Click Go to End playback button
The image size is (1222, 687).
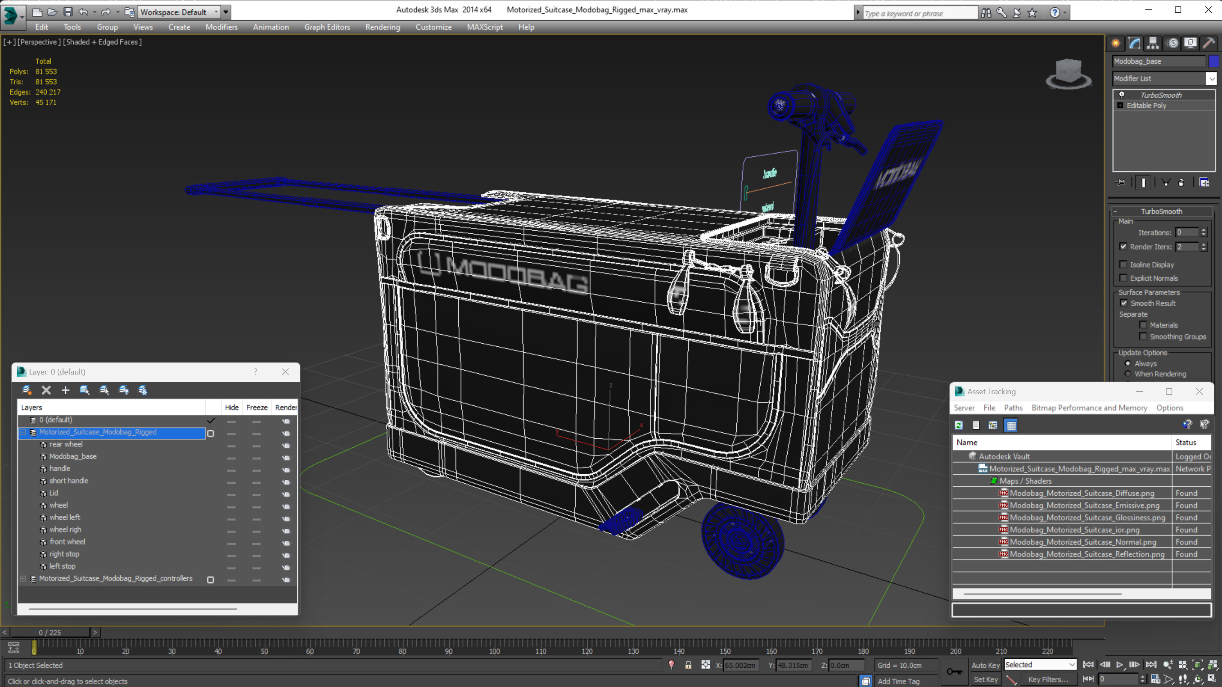pyautogui.click(x=1151, y=665)
